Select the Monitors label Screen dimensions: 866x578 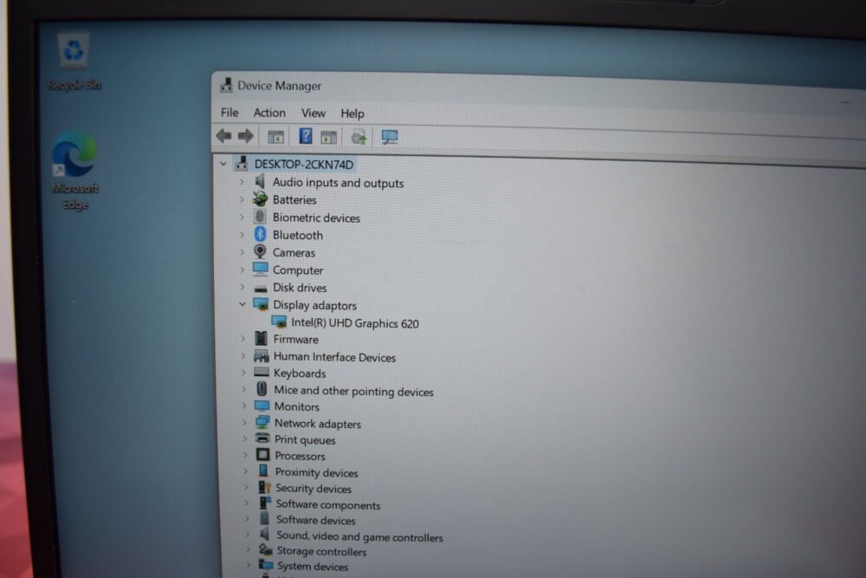pyautogui.click(x=296, y=406)
